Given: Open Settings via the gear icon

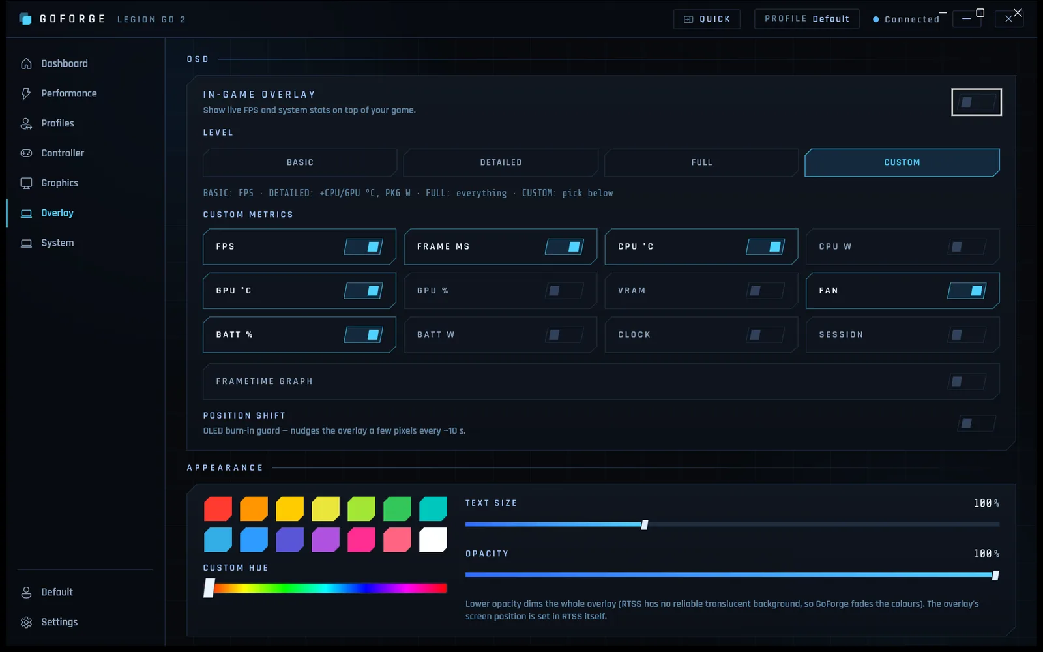Looking at the screenshot, I should pyautogui.click(x=26, y=622).
